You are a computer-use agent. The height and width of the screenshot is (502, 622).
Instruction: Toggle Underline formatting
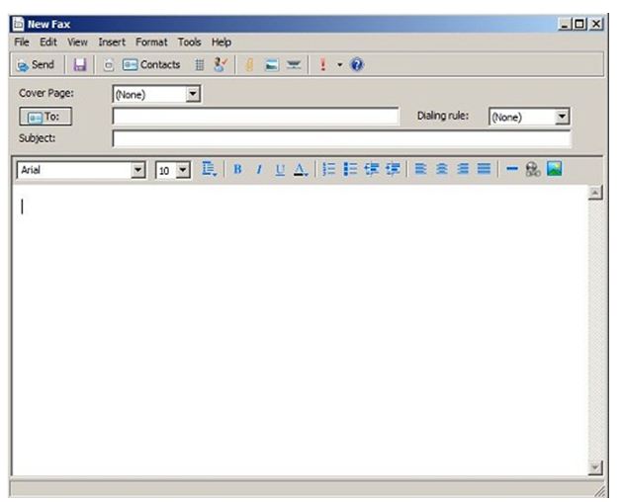pyautogui.click(x=280, y=169)
